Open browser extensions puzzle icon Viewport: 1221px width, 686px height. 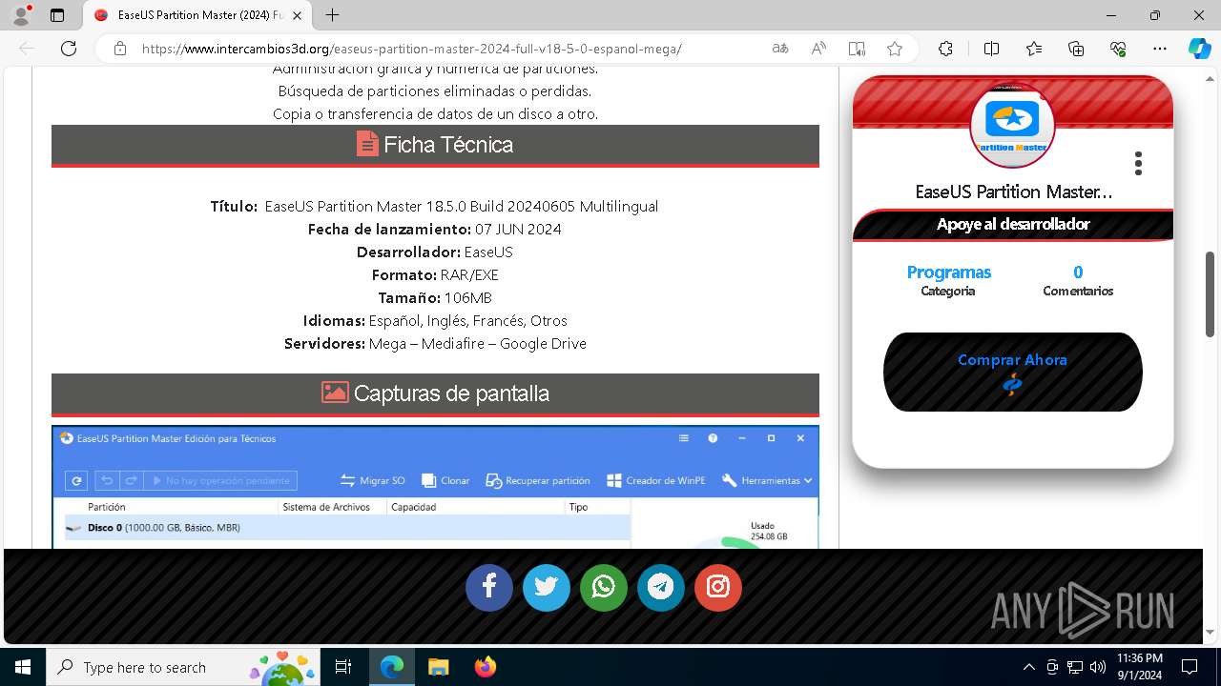[x=945, y=49]
